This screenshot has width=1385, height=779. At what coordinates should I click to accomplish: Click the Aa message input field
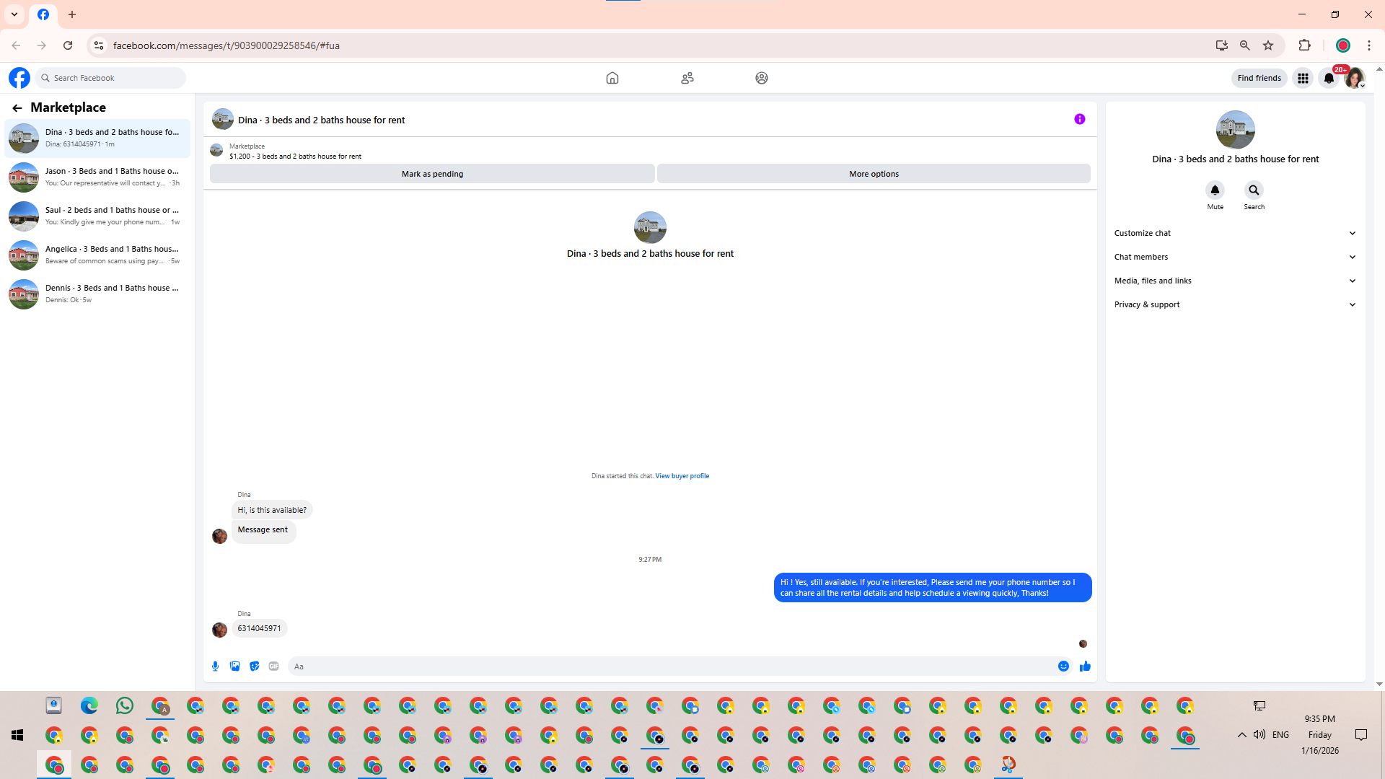[671, 666]
